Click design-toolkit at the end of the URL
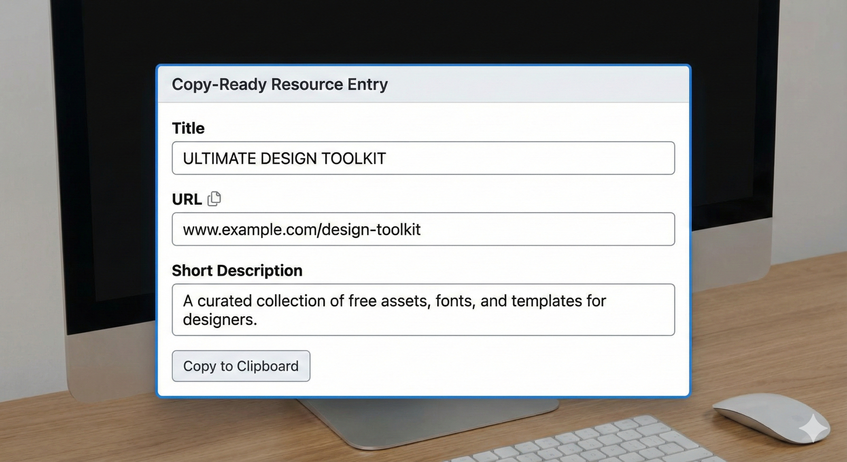847x462 pixels. [x=371, y=230]
